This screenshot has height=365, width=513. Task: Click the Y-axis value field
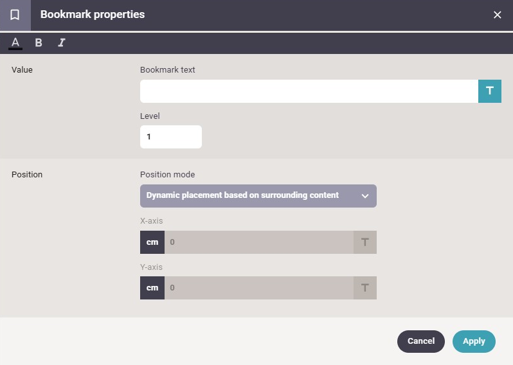point(259,288)
